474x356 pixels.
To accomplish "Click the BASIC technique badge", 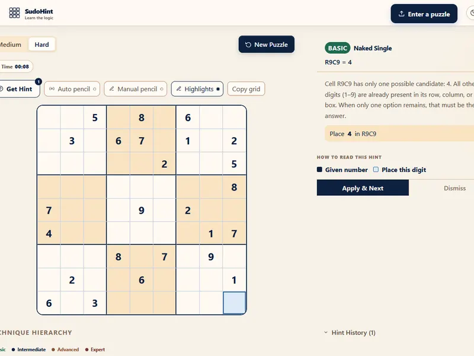I will point(337,48).
